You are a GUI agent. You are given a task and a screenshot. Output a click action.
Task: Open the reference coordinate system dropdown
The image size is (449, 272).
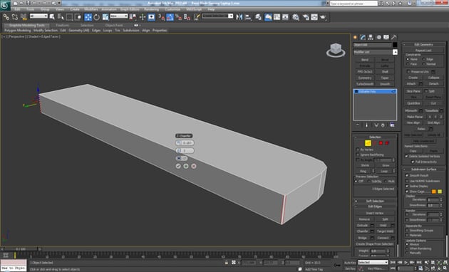(x=119, y=16)
